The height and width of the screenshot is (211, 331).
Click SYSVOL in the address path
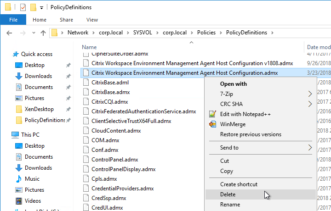[143, 33]
